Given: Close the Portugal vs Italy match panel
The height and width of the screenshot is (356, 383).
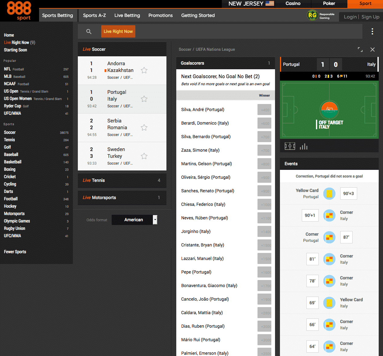Looking at the screenshot, I should (x=373, y=50).
